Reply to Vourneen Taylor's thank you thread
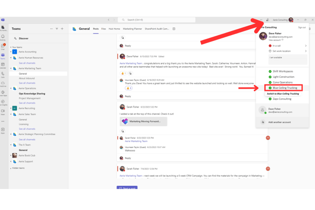This screenshot has height=210, width=315. pyautogui.click(x=128, y=96)
